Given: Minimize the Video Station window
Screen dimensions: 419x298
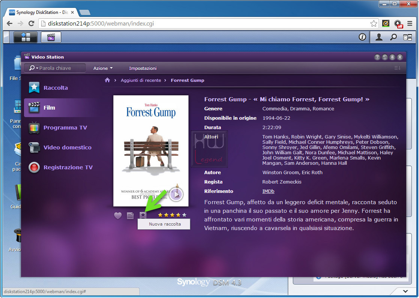Looking at the screenshot, I should coord(384,57).
